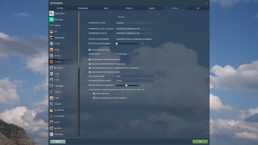Open the A-10C II aircraft icon

click(52, 56)
